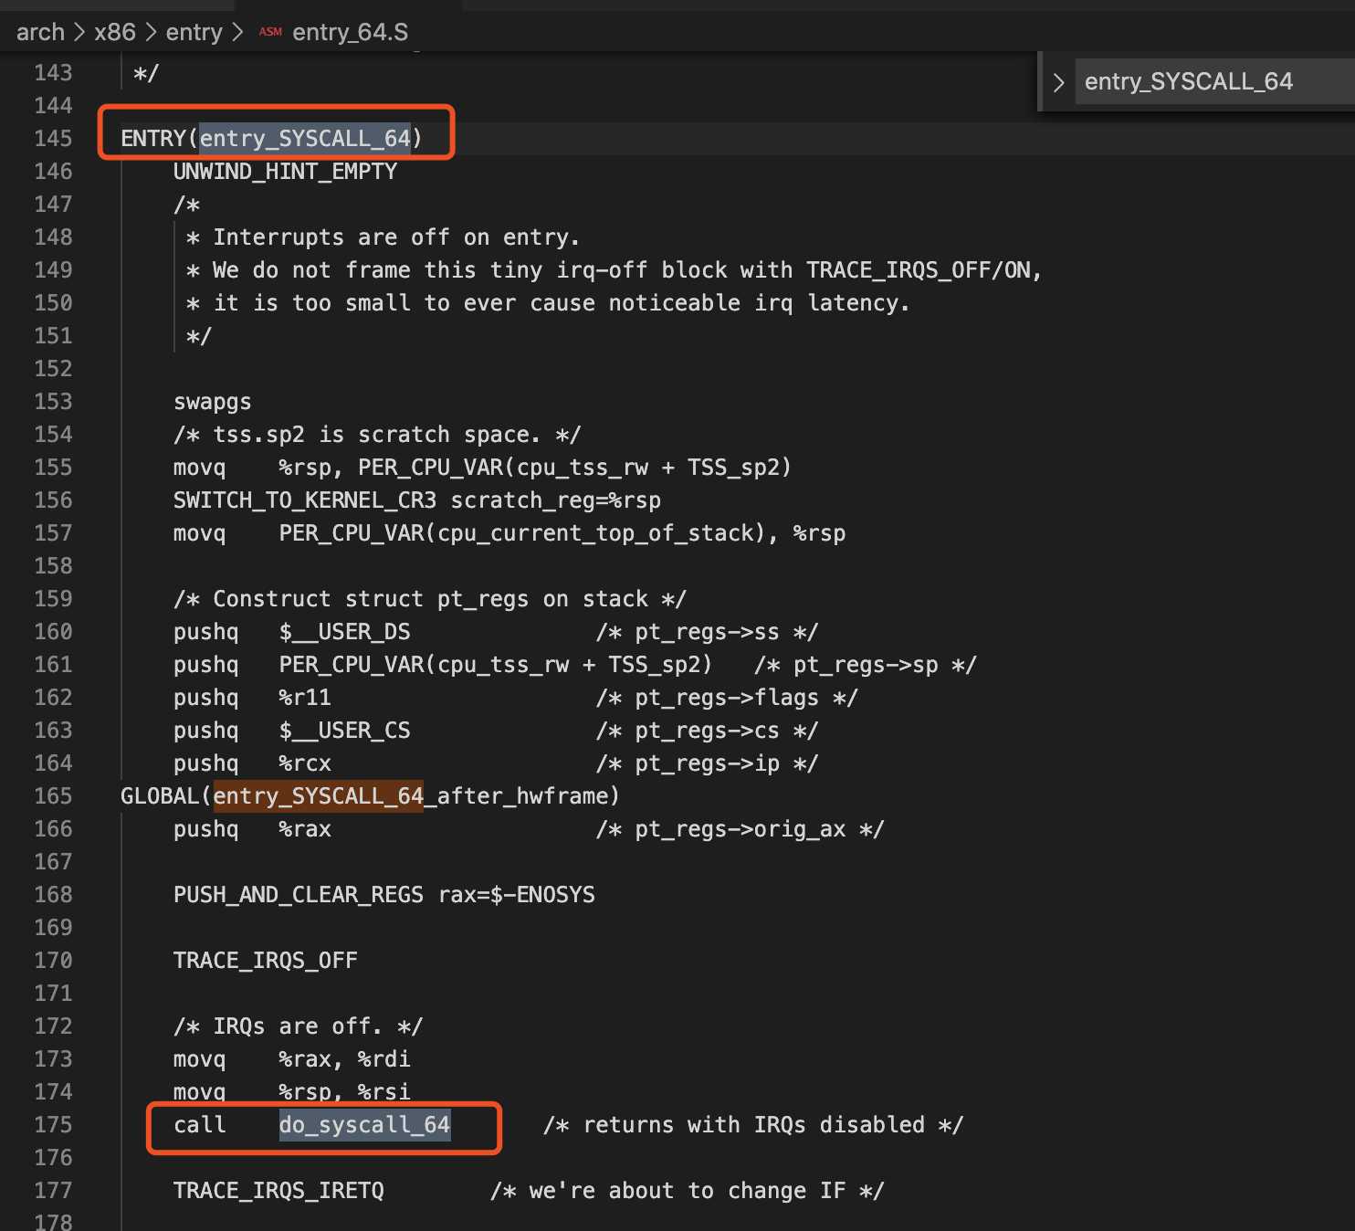The height and width of the screenshot is (1231, 1355).
Task: Click %r11 operand on line 162
Action: [305, 697]
